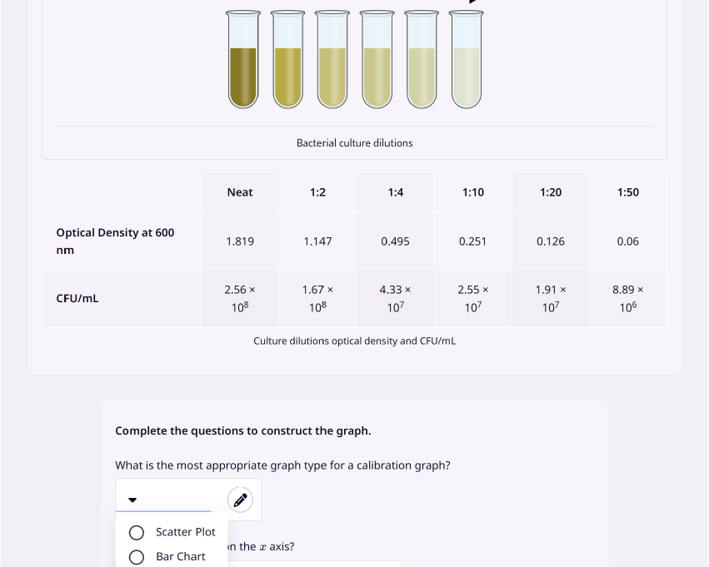Select the 1.819 optical density cell
Viewport: 709px width, 567px height.
tap(240, 241)
